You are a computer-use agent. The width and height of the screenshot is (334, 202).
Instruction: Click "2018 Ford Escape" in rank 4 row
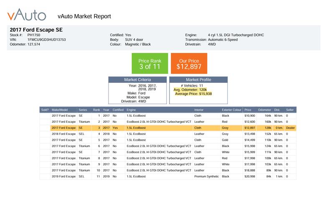(64, 134)
